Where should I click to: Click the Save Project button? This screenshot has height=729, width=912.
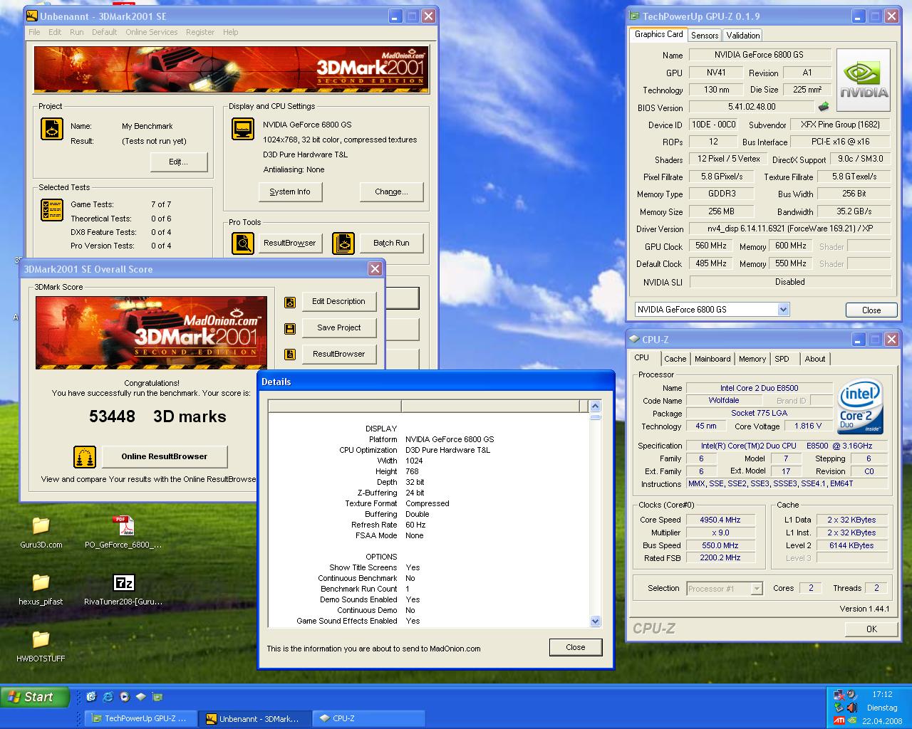339,328
